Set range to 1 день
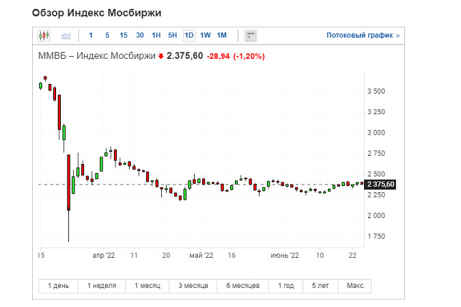The image size is (461, 307). 58,286
